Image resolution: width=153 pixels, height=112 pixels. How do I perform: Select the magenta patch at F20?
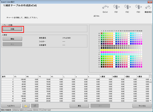[x=141, y=44]
